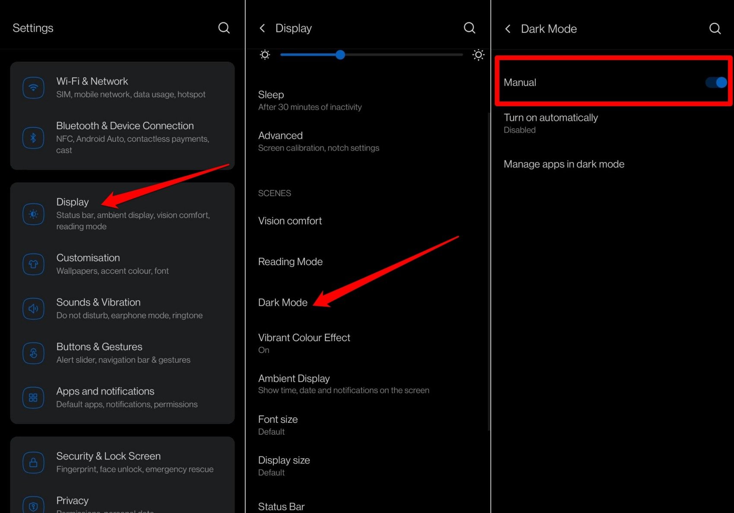Image resolution: width=734 pixels, height=513 pixels.
Task: Open search in the Settings screen
Action: (224, 28)
